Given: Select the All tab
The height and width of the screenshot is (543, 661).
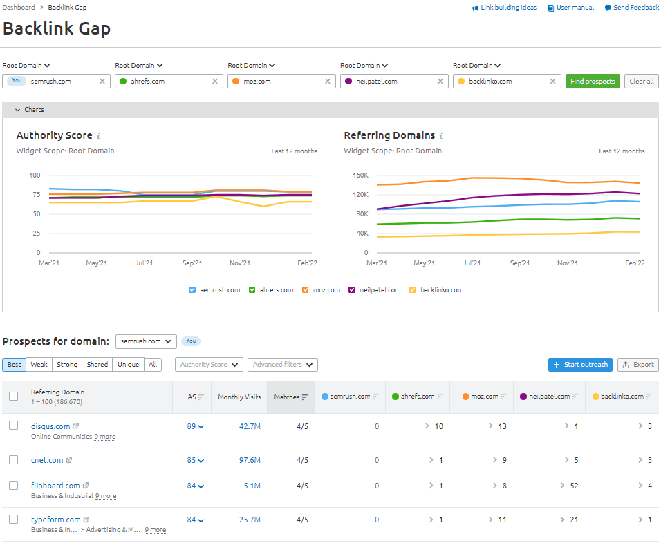Looking at the screenshot, I should click(153, 364).
